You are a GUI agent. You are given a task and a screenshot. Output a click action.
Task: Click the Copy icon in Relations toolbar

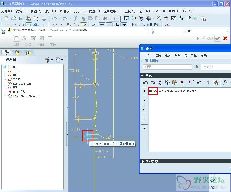coord(168,83)
